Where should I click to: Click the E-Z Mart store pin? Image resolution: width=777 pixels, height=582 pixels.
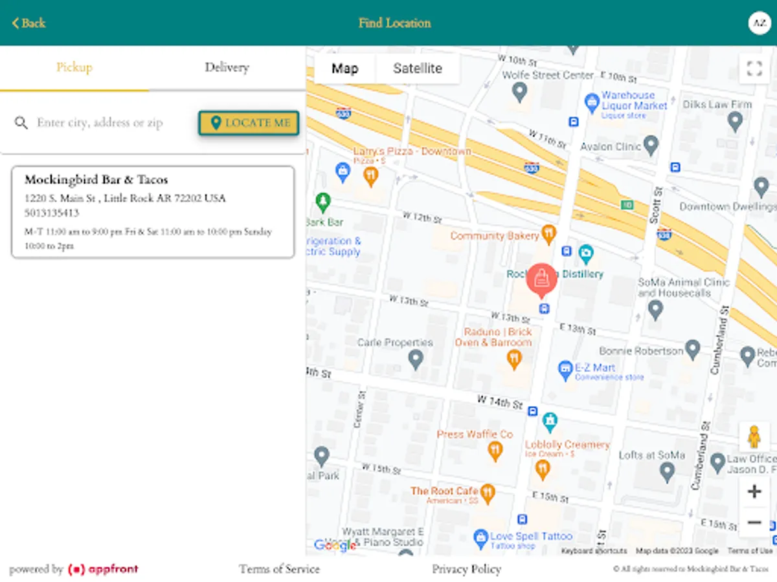(565, 370)
